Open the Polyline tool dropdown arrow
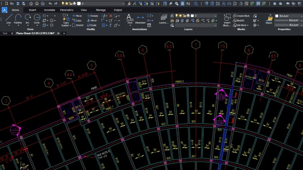 point(18,25)
